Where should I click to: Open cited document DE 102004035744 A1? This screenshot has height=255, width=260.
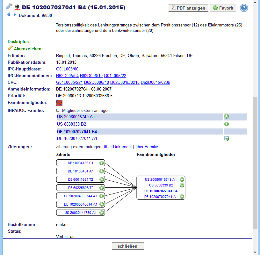coord(81,196)
